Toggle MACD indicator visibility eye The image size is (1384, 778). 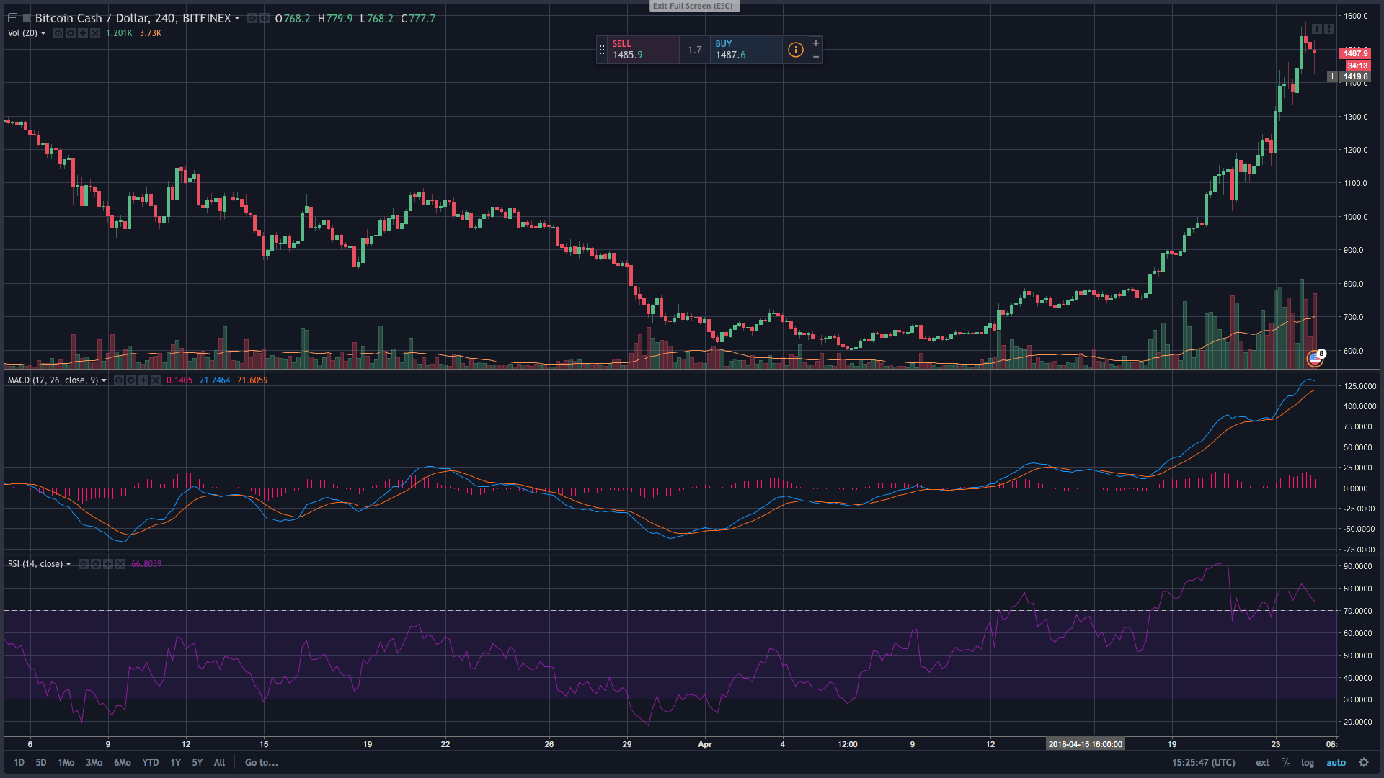click(119, 380)
